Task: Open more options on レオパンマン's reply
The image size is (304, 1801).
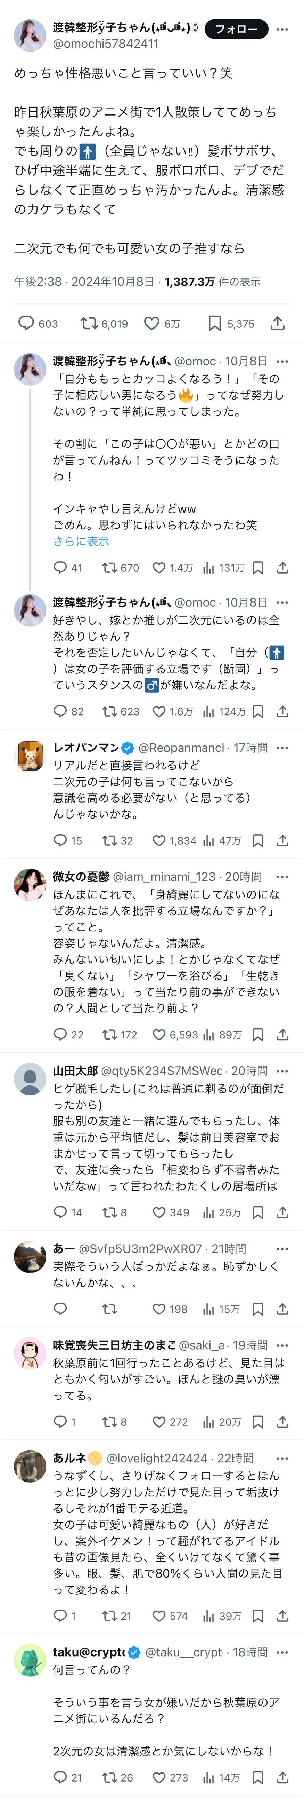Action: click(282, 748)
